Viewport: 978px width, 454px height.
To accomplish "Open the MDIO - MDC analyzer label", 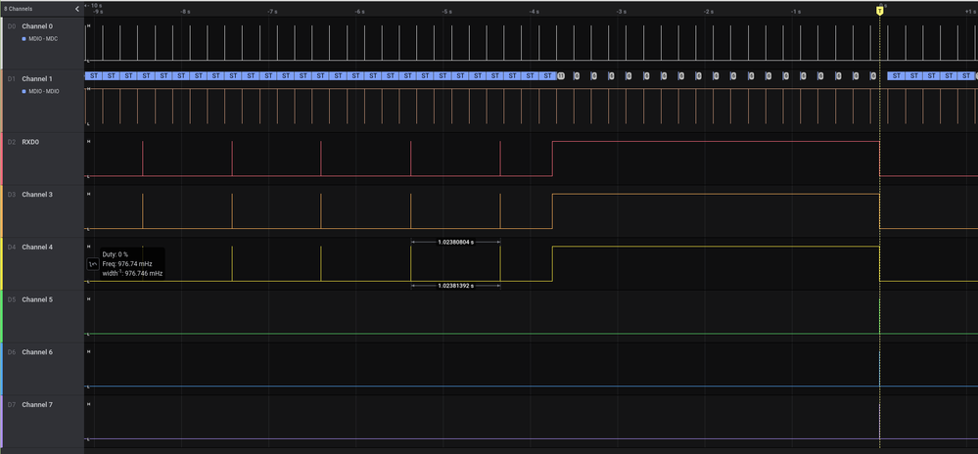I will pyautogui.click(x=41, y=39).
